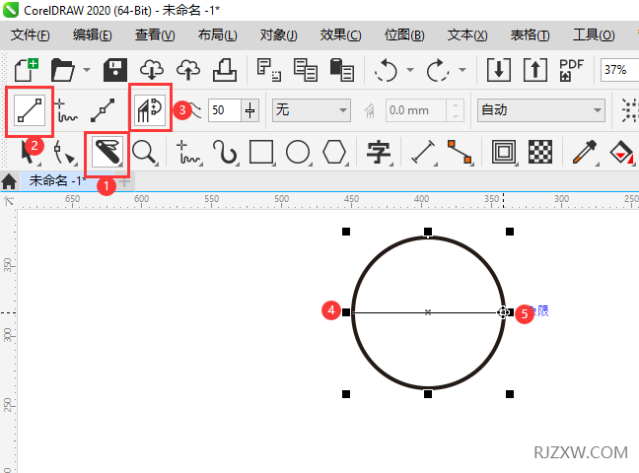
Task: Open the 表格(T) menu
Action: 530,35
